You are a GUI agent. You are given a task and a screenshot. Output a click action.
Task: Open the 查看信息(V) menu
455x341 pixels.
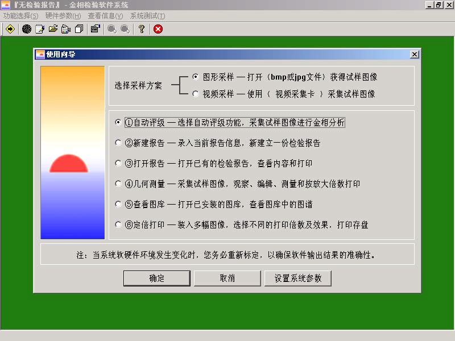(105, 16)
